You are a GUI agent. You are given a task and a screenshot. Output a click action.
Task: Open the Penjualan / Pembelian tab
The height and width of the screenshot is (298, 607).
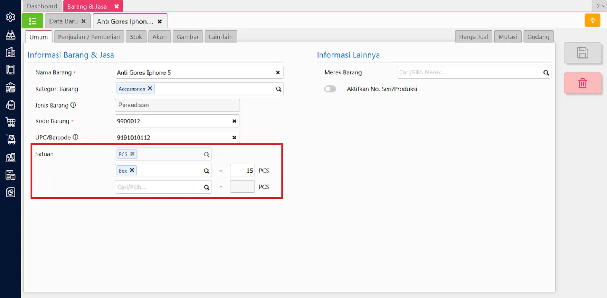tap(89, 36)
